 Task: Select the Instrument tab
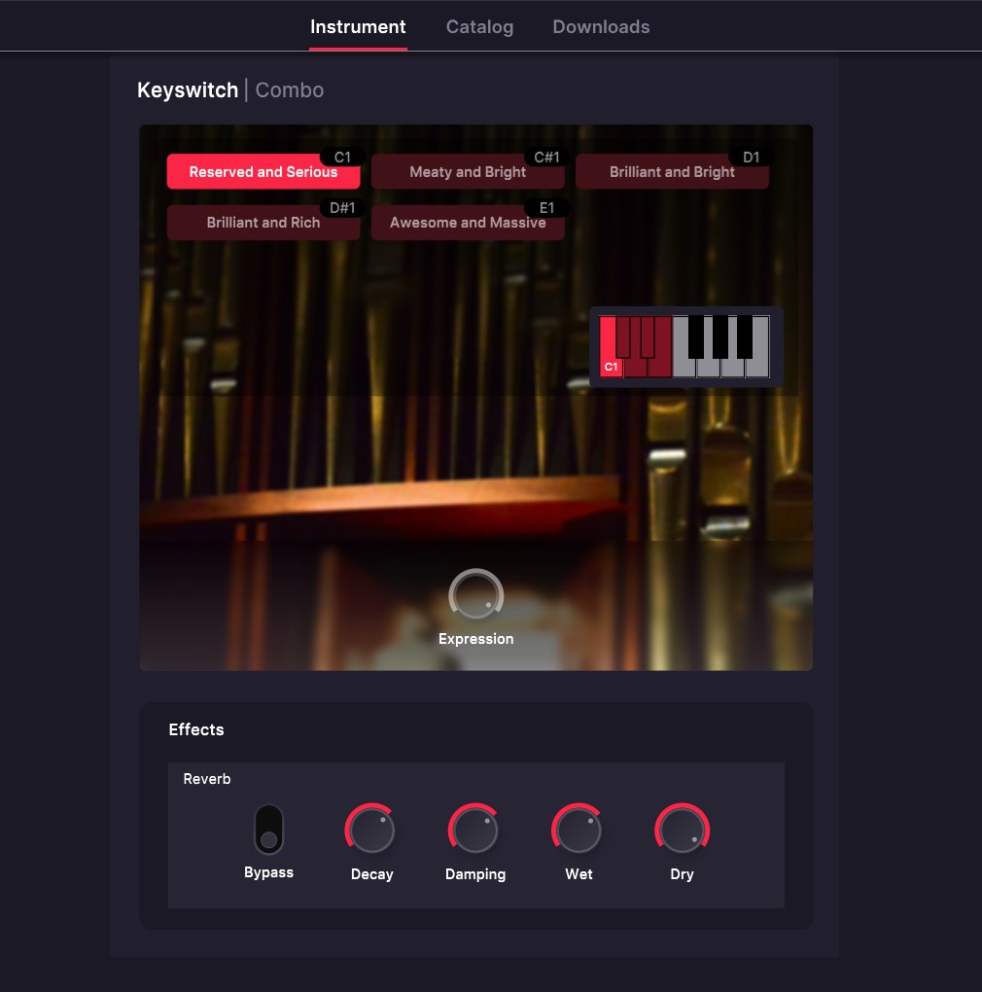(x=358, y=27)
